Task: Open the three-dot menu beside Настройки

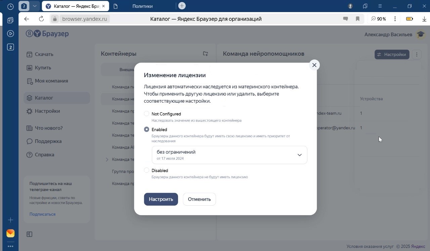Action: point(417,54)
